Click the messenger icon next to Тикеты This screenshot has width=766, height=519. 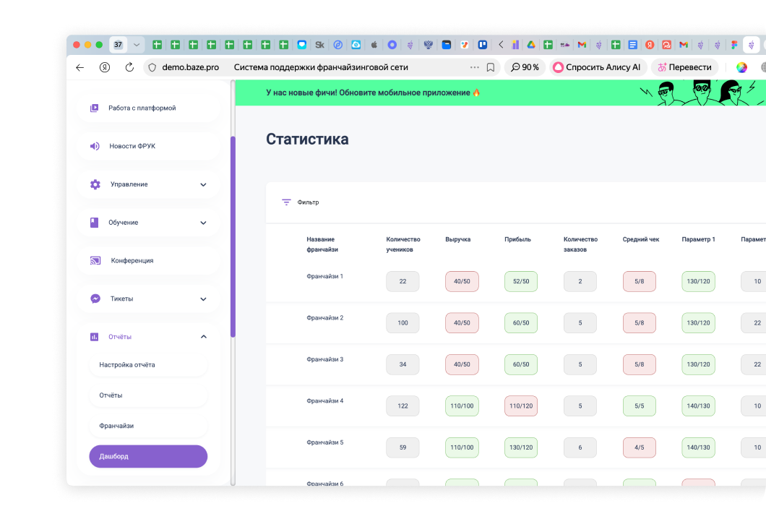click(x=95, y=299)
